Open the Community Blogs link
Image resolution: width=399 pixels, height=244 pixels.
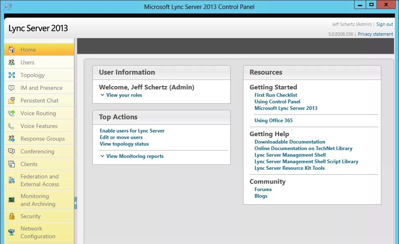pos(261,196)
